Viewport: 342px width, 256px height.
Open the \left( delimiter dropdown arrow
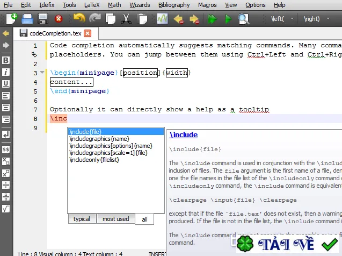292,19
